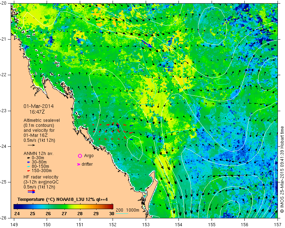285x228 pixels.
Task: Click latitude axis label -22
Action: (x=4, y=75)
